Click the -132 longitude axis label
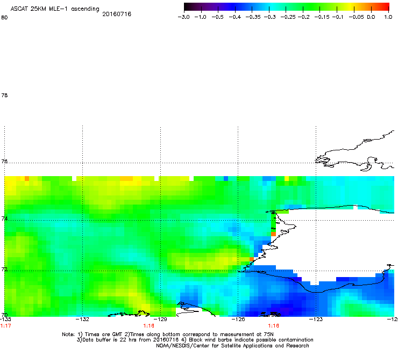398x349 pixels. point(82,319)
